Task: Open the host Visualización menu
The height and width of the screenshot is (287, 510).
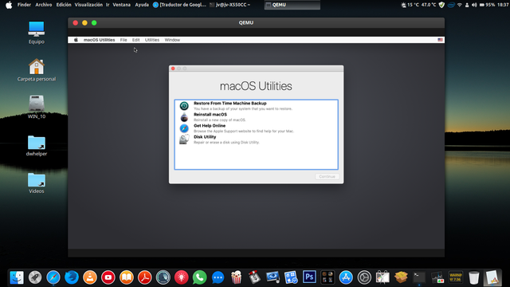Action: click(x=88, y=5)
